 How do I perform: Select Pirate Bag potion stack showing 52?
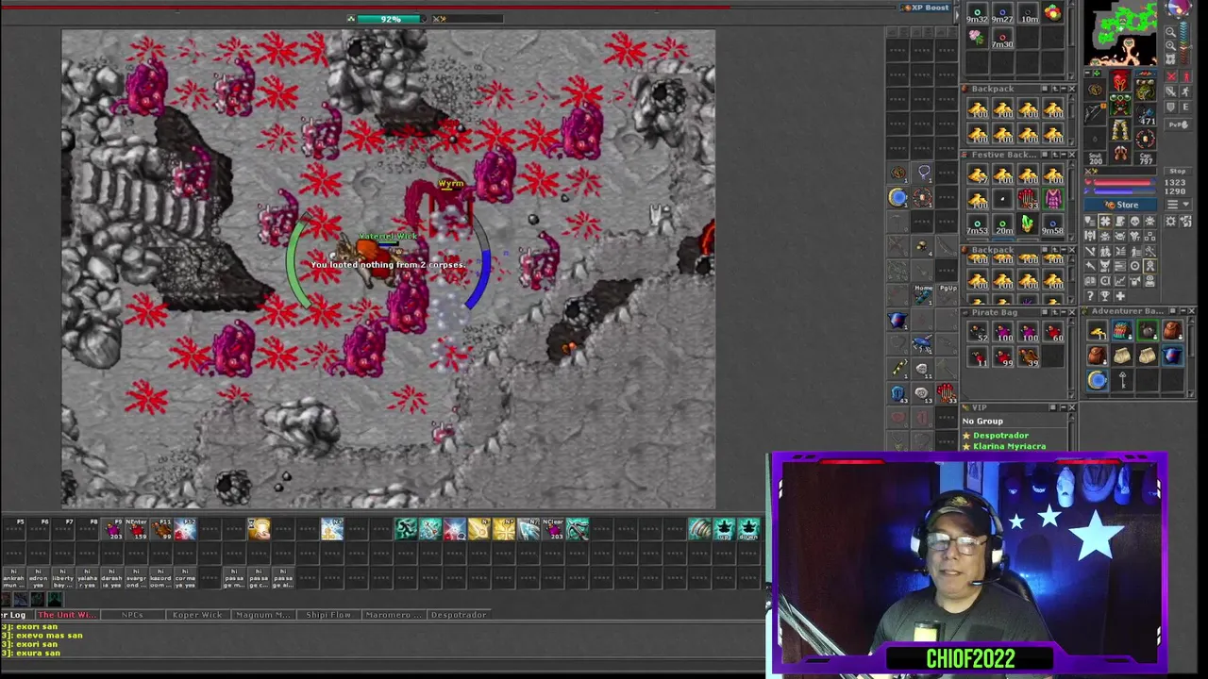coord(978,331)
